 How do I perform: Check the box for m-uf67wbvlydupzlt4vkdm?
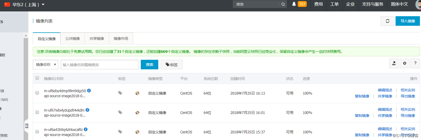click(x=37, y=112)
